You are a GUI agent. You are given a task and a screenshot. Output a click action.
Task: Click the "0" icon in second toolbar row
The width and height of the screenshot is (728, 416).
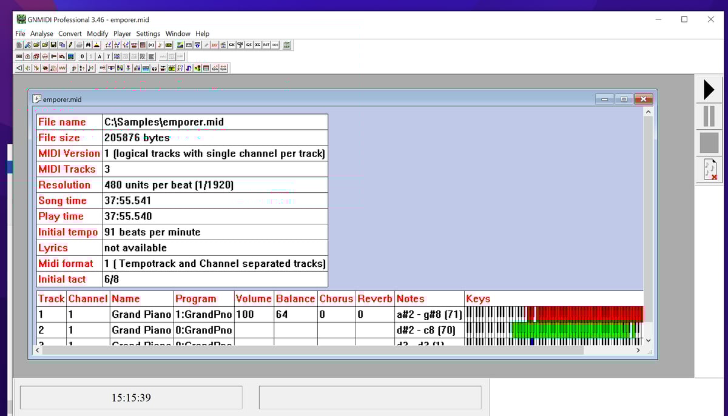pyautogui.click(x=83, y=56)
